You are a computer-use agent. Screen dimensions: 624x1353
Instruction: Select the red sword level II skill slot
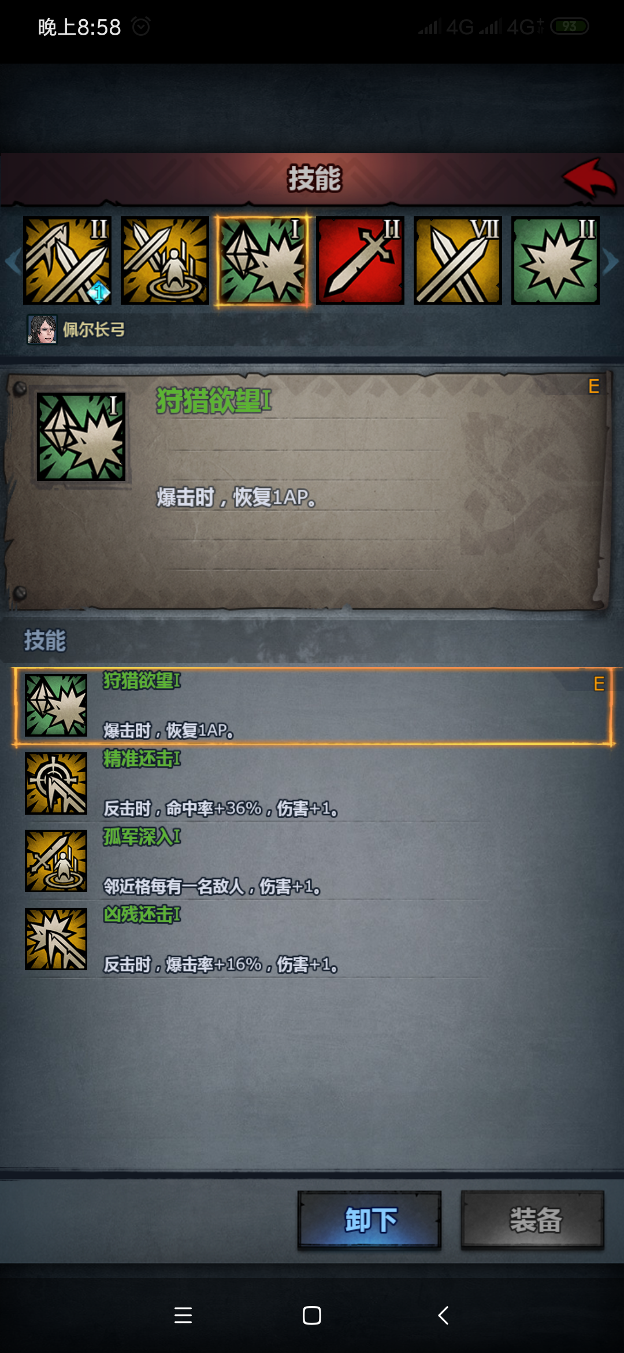pos(360,260)
